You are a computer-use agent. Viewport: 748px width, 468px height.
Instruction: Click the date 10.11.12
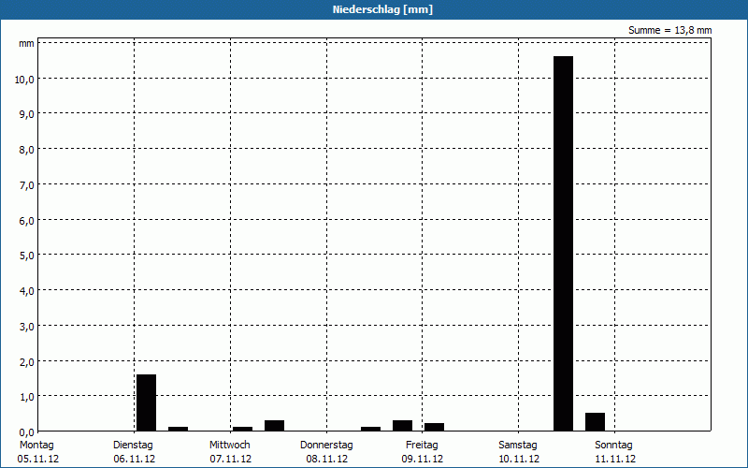(x=519, y=460)
